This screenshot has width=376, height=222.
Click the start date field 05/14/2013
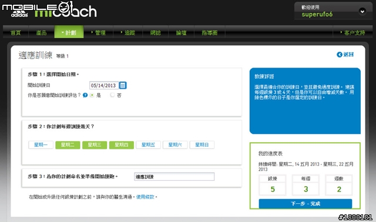[104, 85]
